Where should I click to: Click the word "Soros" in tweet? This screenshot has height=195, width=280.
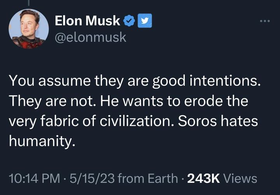pos(197,121)
